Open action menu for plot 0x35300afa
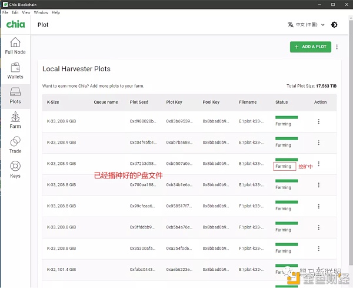This screenshot has width=353, height=288. click(318, 249)
